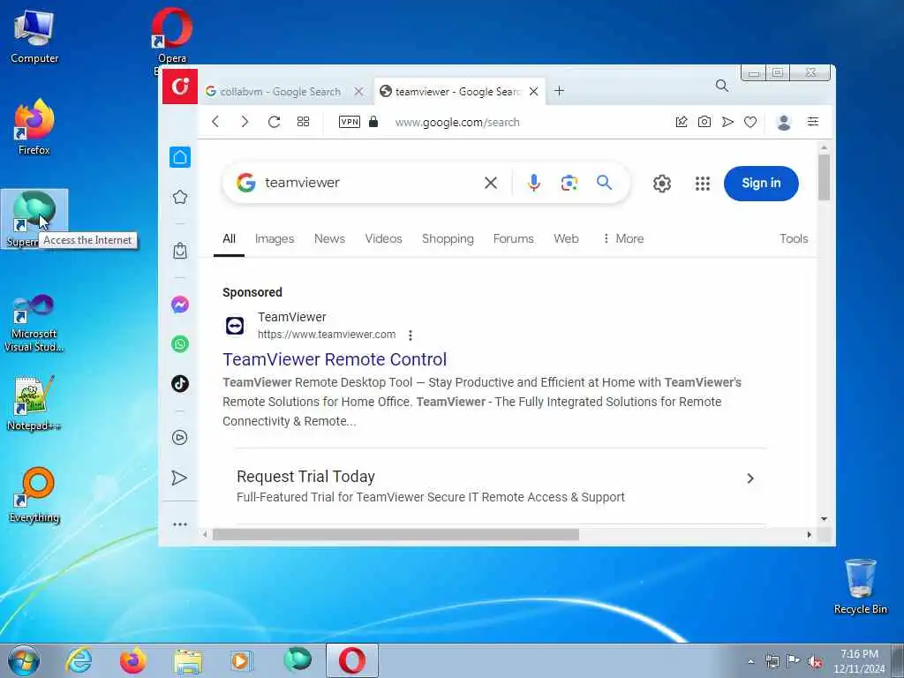Image resolution: width=904 pixels, height=678 pixels.
Task: Click the TeamViewer site favicon in ad
Action: 235,326
